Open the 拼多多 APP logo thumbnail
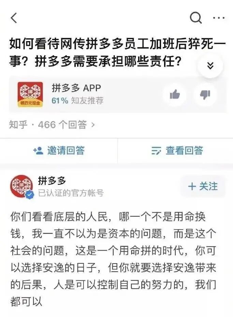This screenshot has width=233, height=317. tap(30, 94)
